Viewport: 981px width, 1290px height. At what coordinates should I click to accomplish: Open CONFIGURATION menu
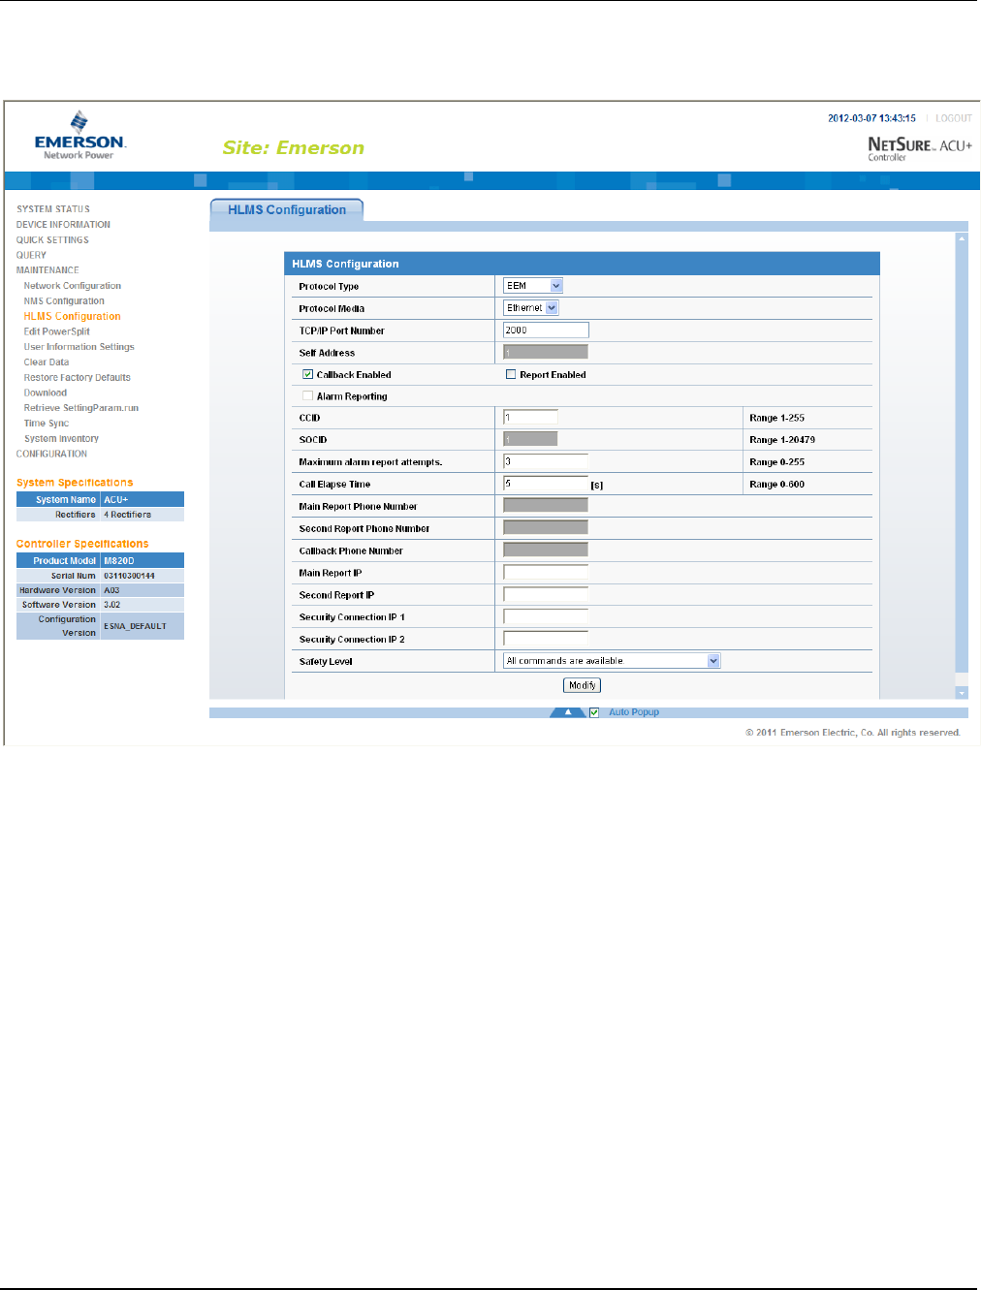pos(51,454)
